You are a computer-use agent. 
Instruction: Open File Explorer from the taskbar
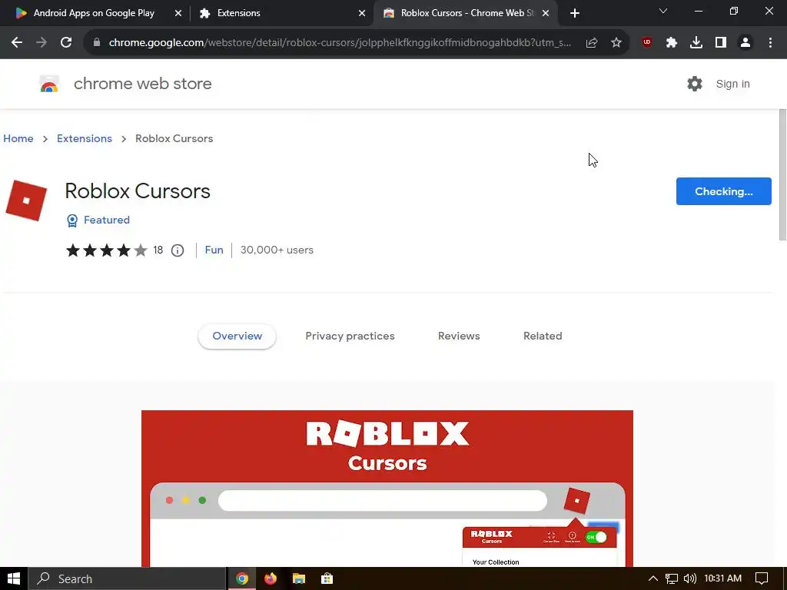299,578
